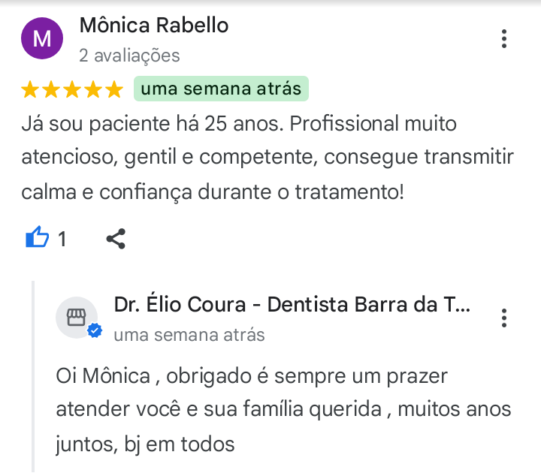Click the gray reply thread vertical bar

pyautogui.click(x=33, y=376)
